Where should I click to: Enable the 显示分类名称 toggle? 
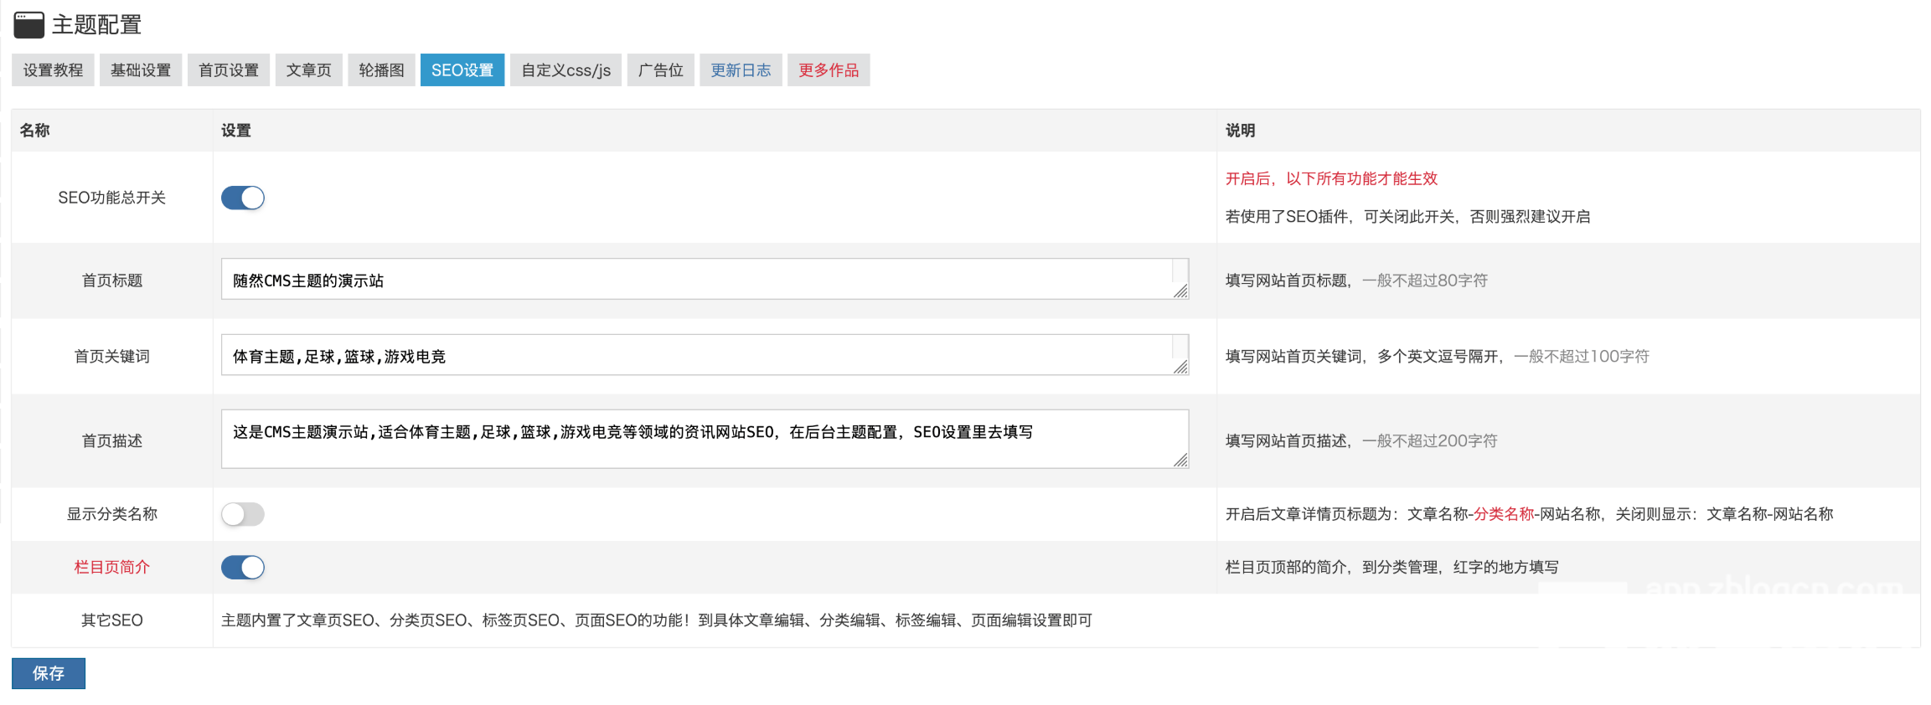[243, 514]
